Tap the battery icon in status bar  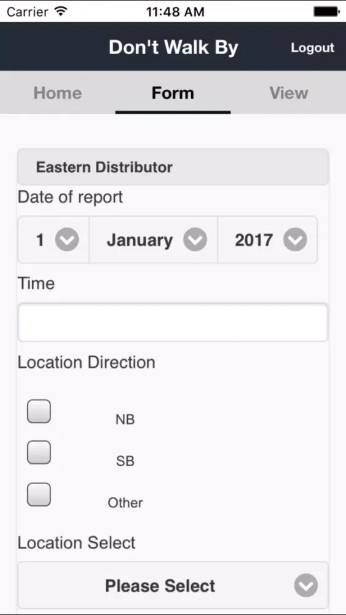tap(326, 11)
